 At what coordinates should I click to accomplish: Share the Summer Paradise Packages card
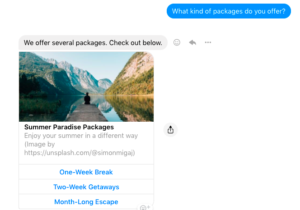pos(170,130)
